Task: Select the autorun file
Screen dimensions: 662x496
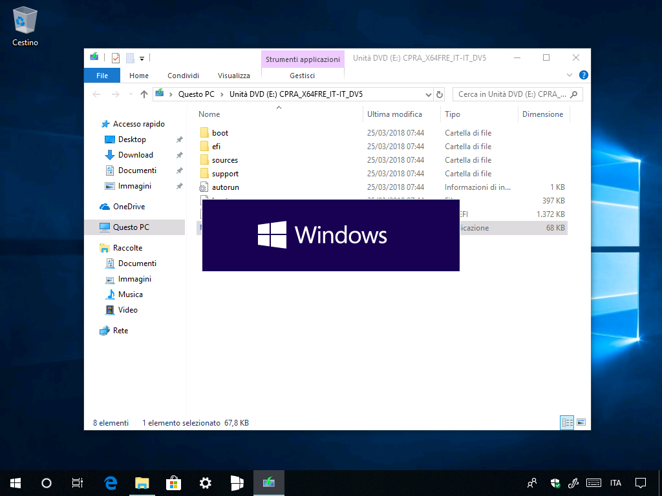Action: [x=226, y=187]
